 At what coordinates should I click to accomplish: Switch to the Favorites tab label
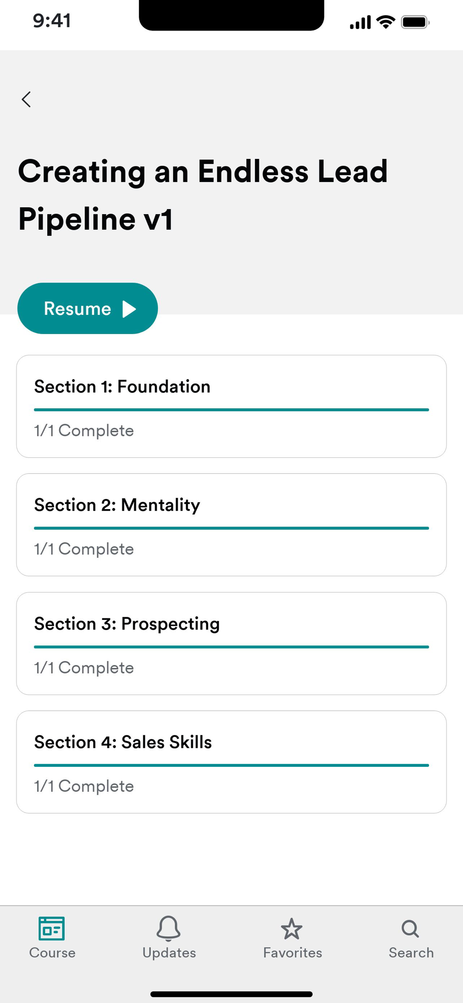tap(293, 953)
